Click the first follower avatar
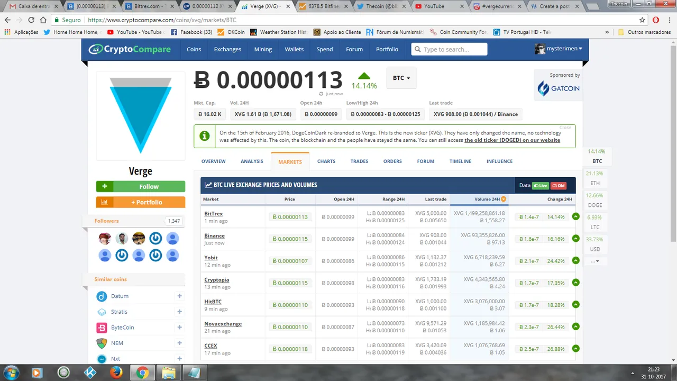Image resolution: width=677 pixels, height=381 pixels. click(105, 238)
